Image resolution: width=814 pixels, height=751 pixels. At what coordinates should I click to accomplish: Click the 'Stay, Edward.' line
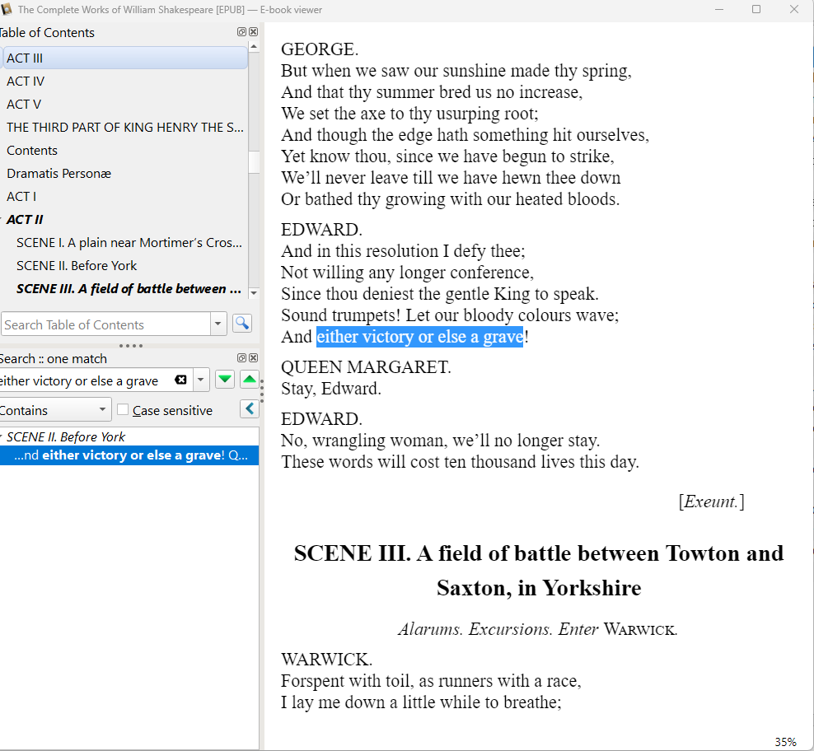(331, 389)
